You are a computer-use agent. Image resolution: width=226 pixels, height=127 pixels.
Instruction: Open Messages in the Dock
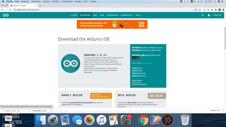click(77, 120)
